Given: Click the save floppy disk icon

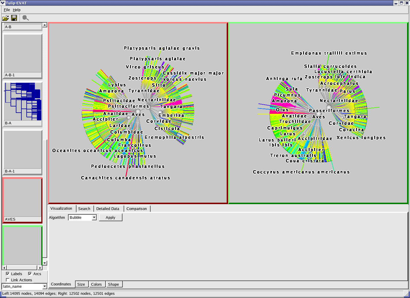Looking at the screenshot, I should 14,18.
